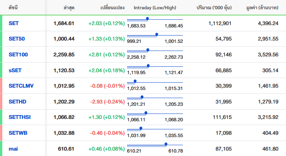The height and width of the screenshot is (156, 286).
Task: Click the SET intraday range marker
Action: pos(147,19)
